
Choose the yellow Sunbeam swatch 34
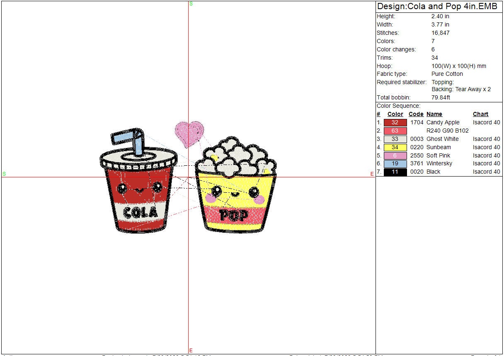(x=395, y=147)
